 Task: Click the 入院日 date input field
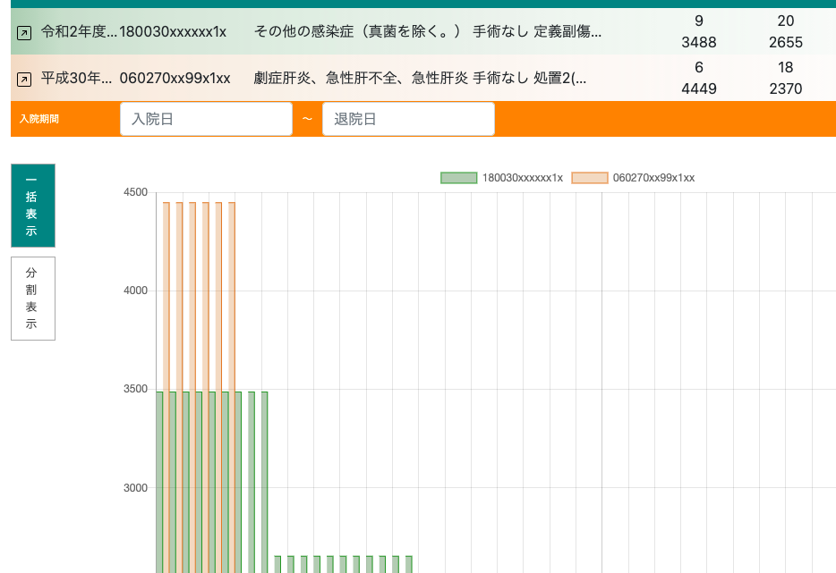point(206,119)
